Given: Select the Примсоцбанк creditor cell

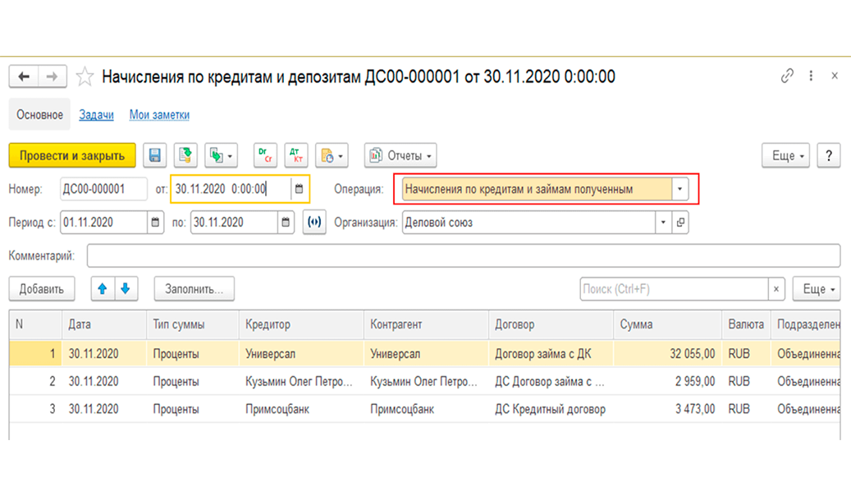Looking at the screenshot, I should tap(302, 409).
